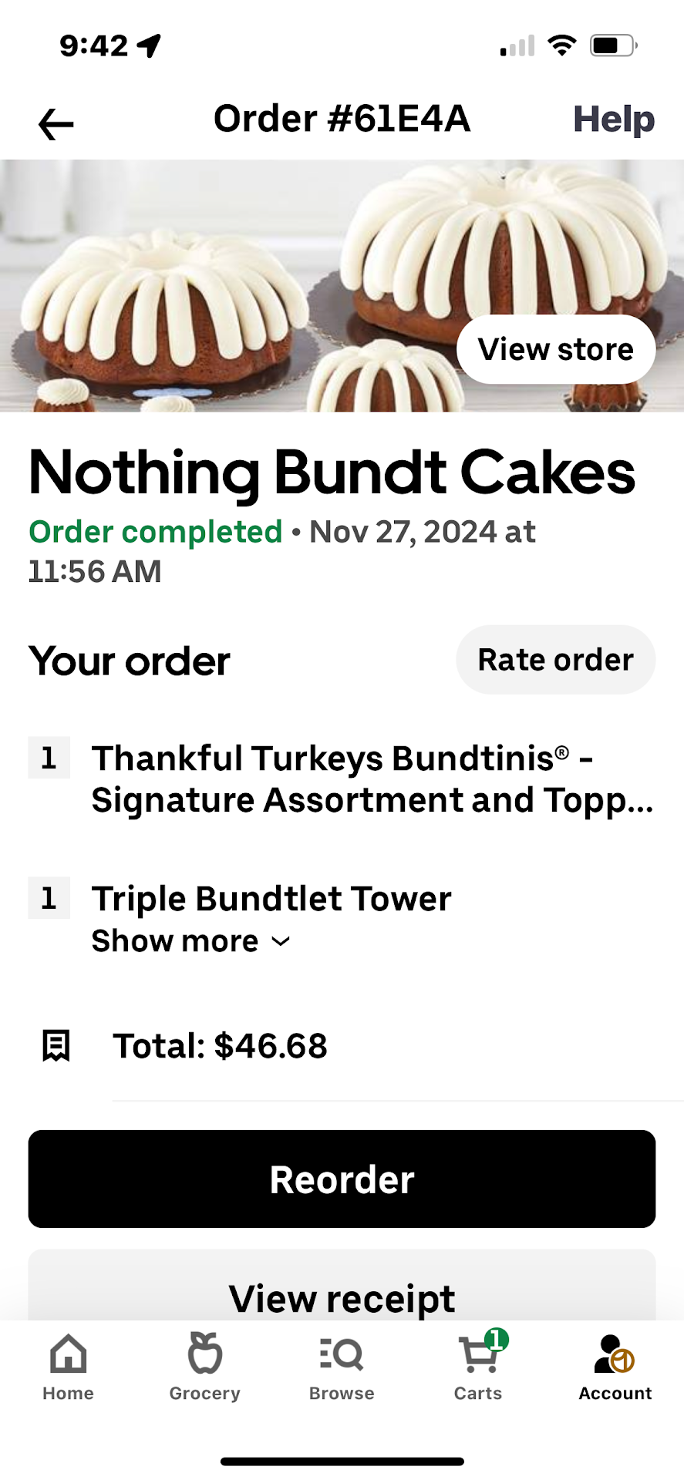Tap the location arrow in status bar
This screenshot has width=684, height=1480.
point(150,45)
